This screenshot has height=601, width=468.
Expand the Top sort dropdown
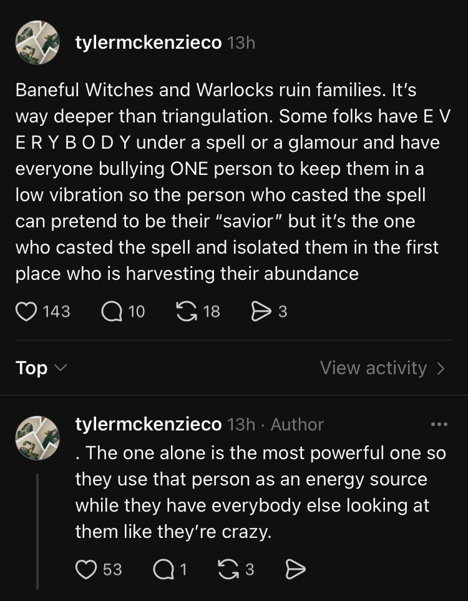40,368
